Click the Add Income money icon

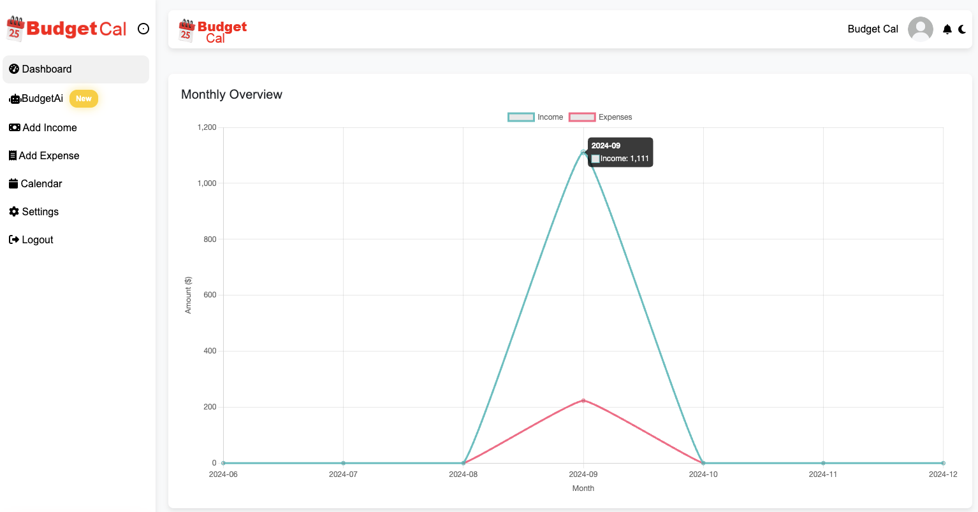click(15, 127)
